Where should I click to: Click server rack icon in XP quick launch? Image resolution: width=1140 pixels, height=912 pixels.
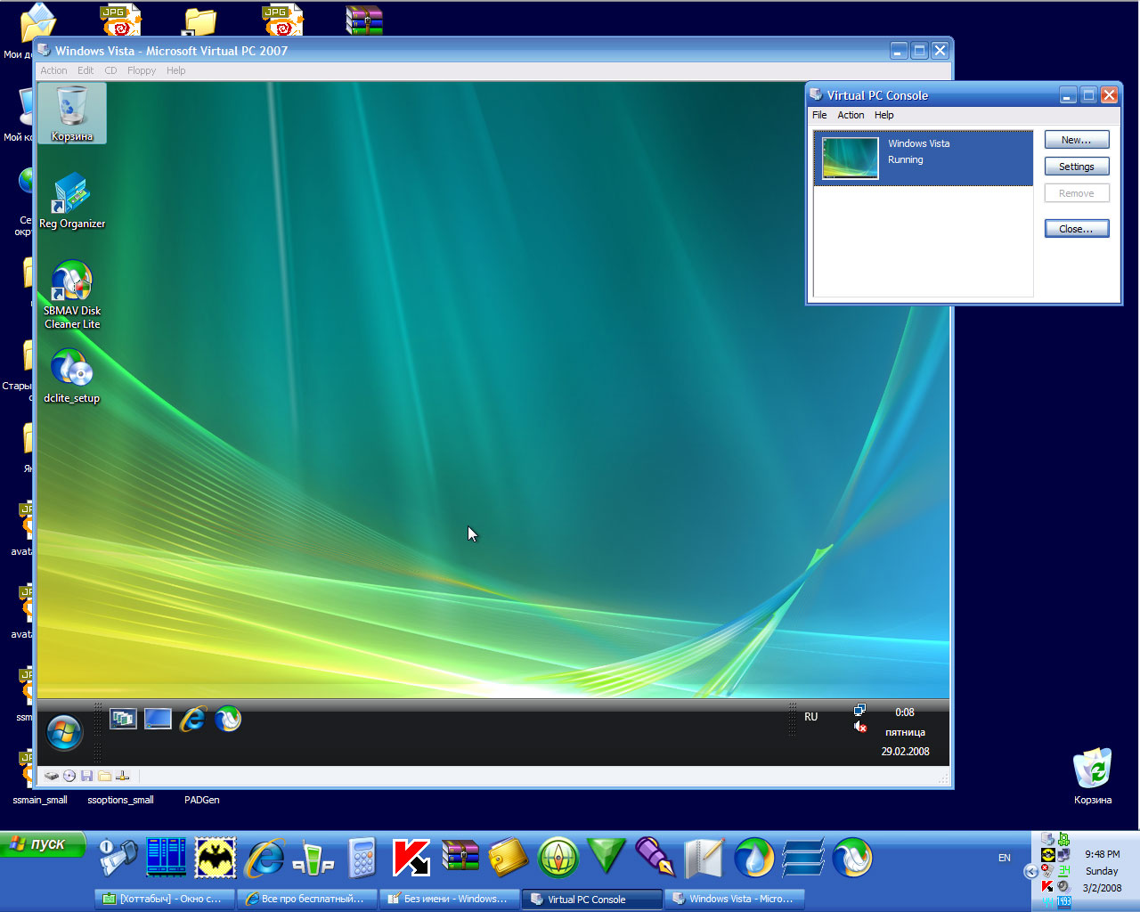coord(167,859)
